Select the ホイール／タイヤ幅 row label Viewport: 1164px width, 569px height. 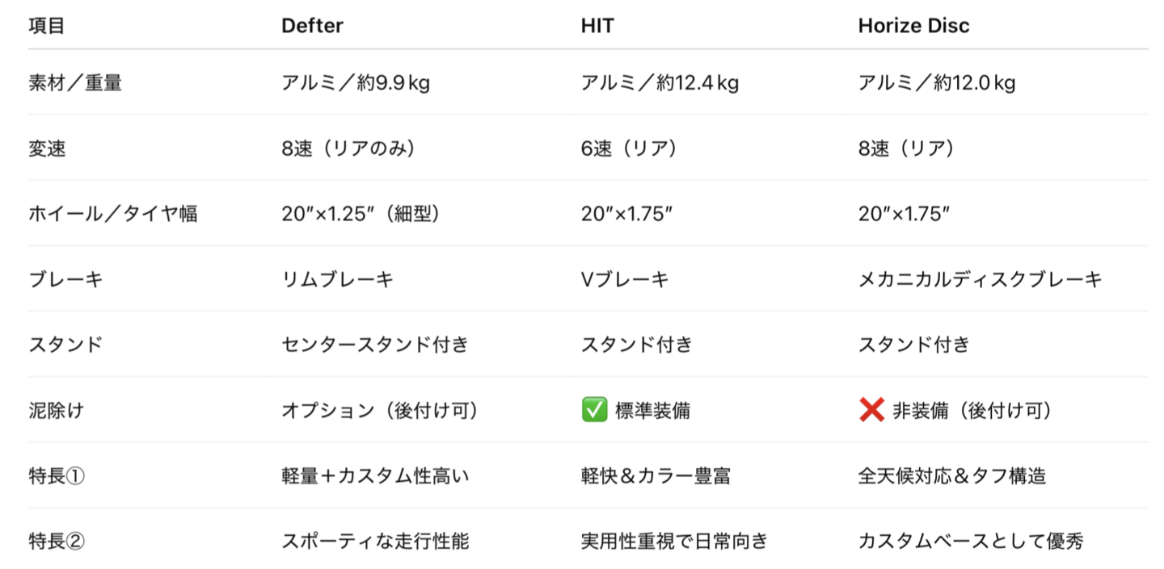click(112, 215)
